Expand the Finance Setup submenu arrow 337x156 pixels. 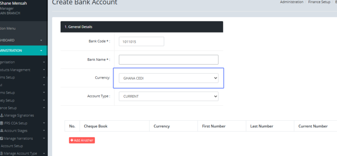point(44,108)
